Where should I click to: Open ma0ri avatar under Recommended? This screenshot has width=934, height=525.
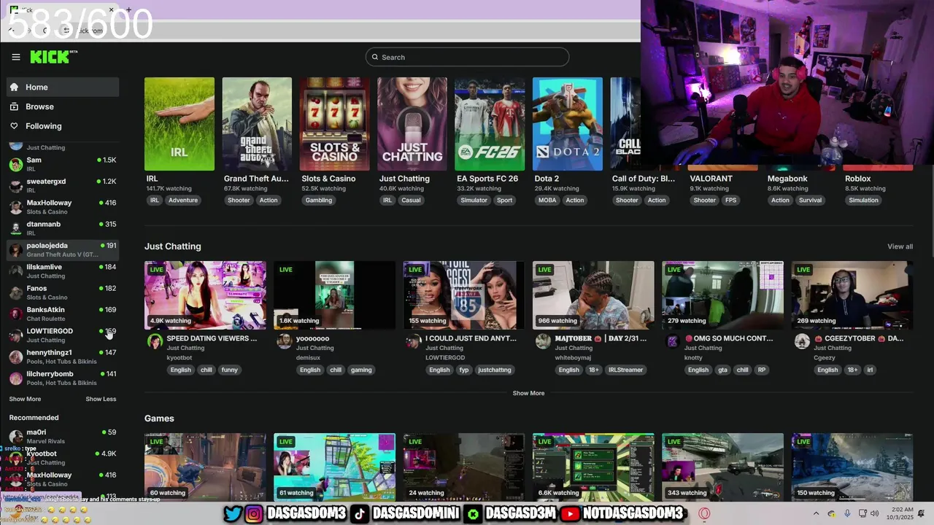15,436
